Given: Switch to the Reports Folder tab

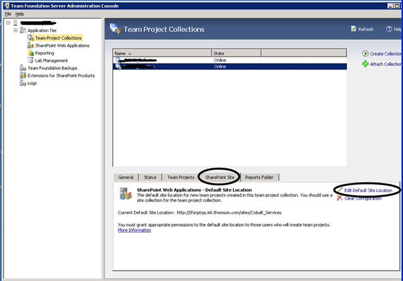Looking at the screenshot, I should [259, 177].
